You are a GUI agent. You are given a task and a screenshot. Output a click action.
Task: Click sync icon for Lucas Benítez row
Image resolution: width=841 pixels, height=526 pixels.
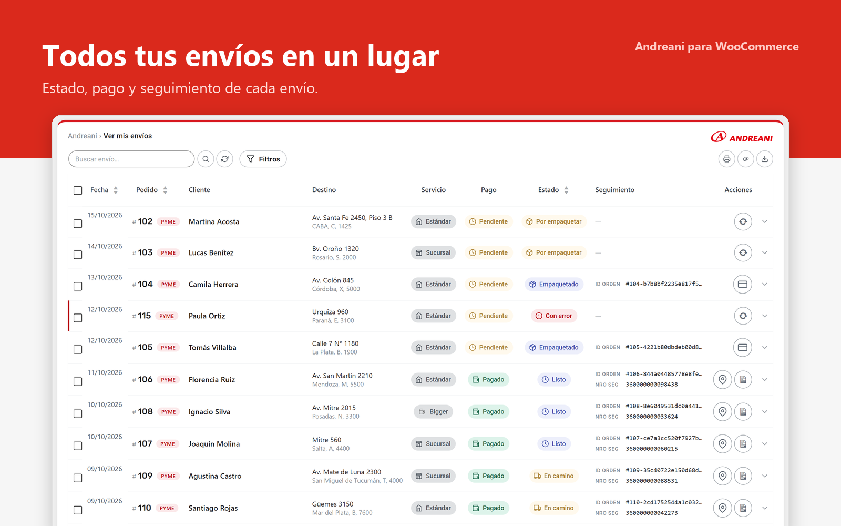743,252
